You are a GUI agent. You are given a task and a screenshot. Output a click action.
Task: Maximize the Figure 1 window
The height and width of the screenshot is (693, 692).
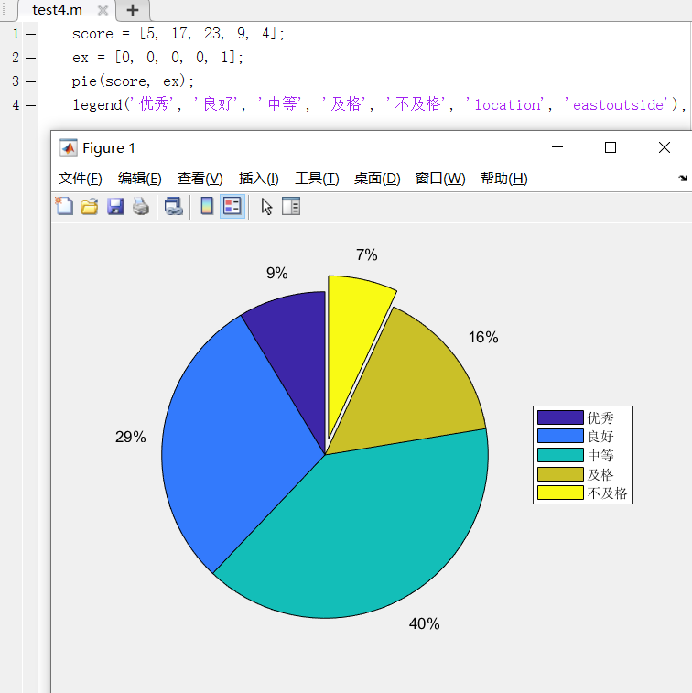click(611, 147)
